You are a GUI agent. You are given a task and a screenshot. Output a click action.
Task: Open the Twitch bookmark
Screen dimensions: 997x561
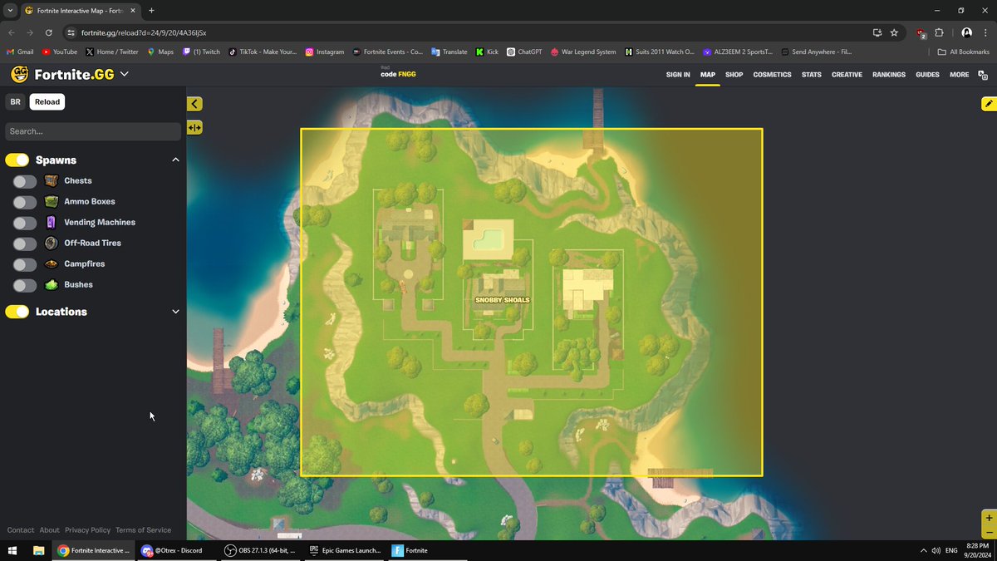pos(201,52)
